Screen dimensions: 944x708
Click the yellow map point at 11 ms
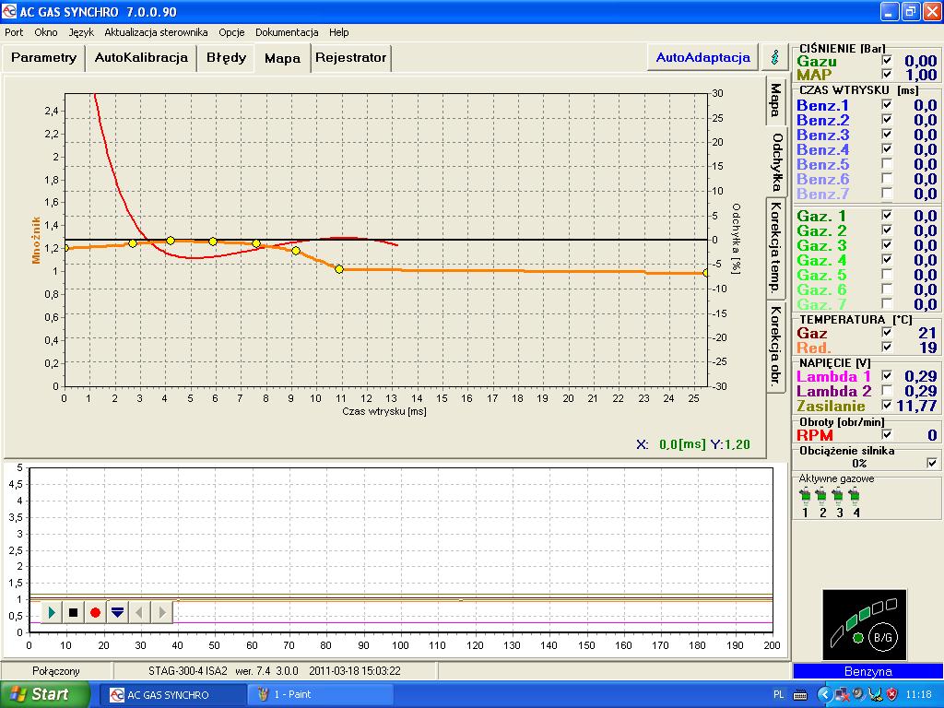(339, 269)
